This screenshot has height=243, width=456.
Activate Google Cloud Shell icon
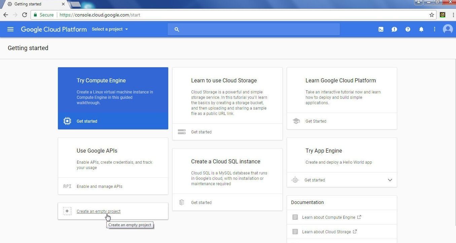[x=381, y=29]
